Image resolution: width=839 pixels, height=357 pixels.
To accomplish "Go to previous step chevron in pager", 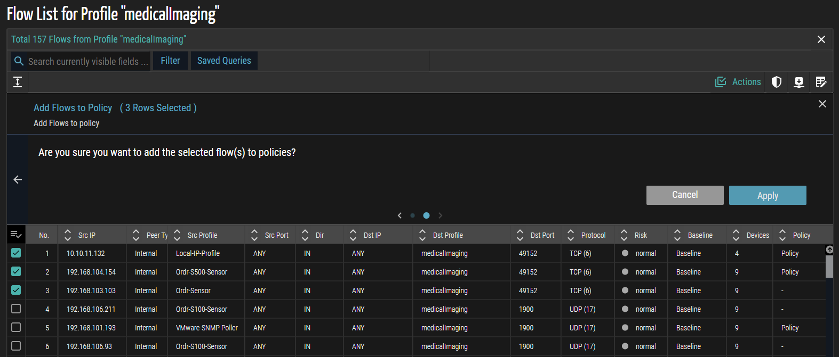I will pos(399,215).
